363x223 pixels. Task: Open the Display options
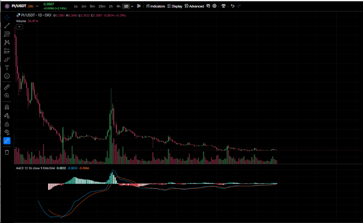click(x=175, y=6)
